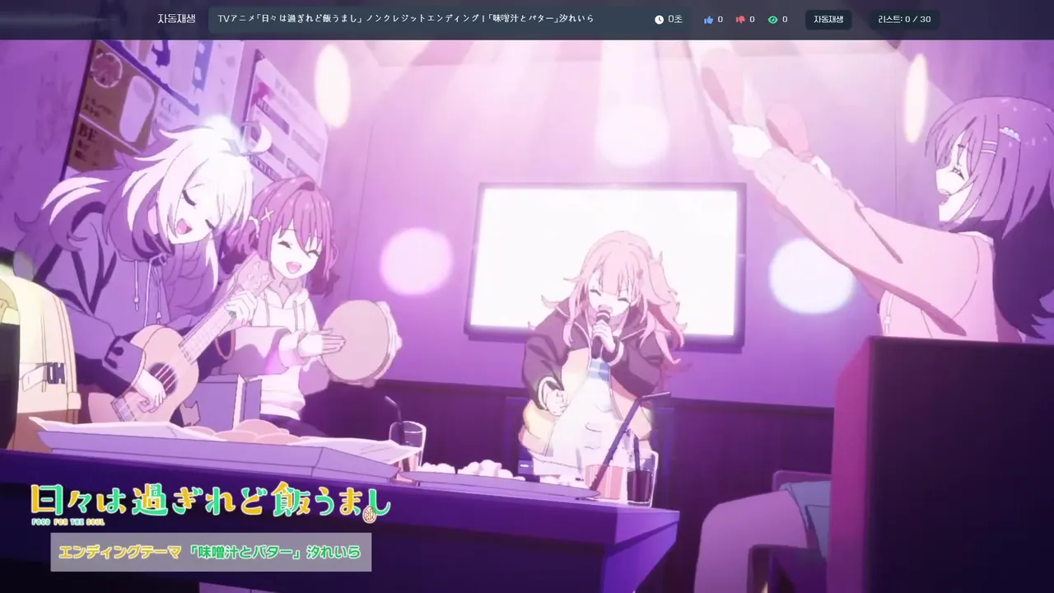Click the blue thumbs-up like icon
The width and height of the screenshot is (1054, 593).
[708, 19]
